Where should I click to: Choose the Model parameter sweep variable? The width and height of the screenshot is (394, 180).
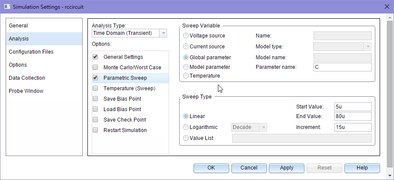point(186,67)
